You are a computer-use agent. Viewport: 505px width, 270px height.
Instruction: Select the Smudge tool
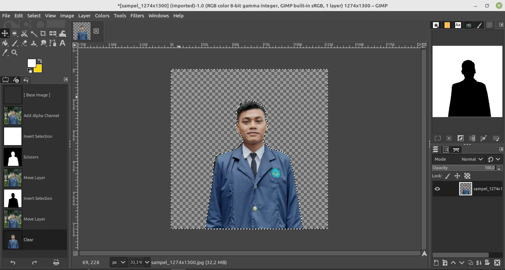click(43, 43)
